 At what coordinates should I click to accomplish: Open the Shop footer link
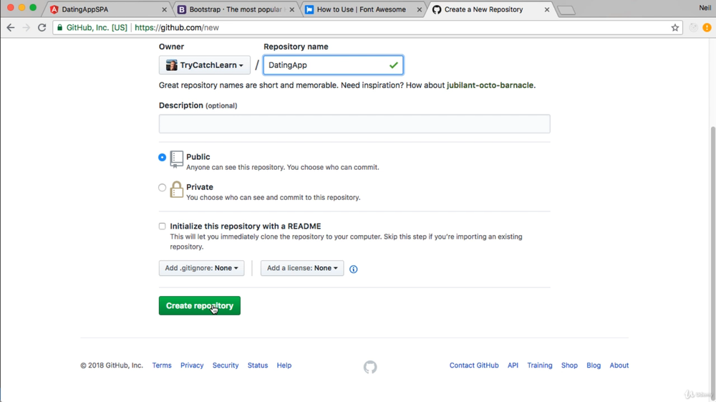point(569,365)
